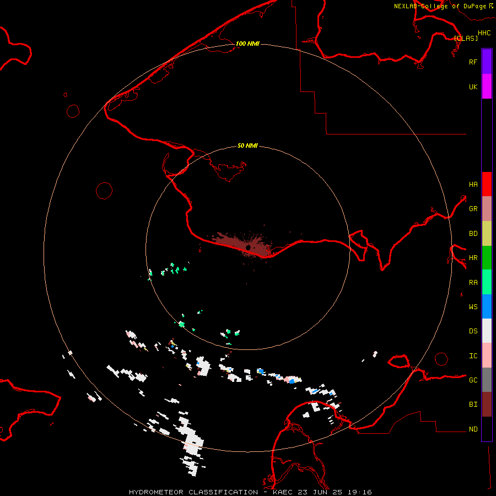Click the HA legend label
The image size is (496, 496).
click(473, 185)
